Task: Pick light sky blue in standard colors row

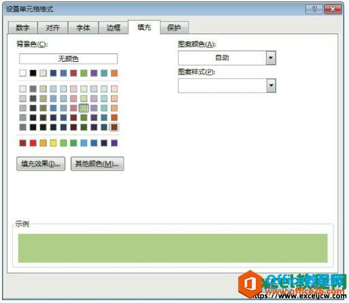Action: point(84,143)
